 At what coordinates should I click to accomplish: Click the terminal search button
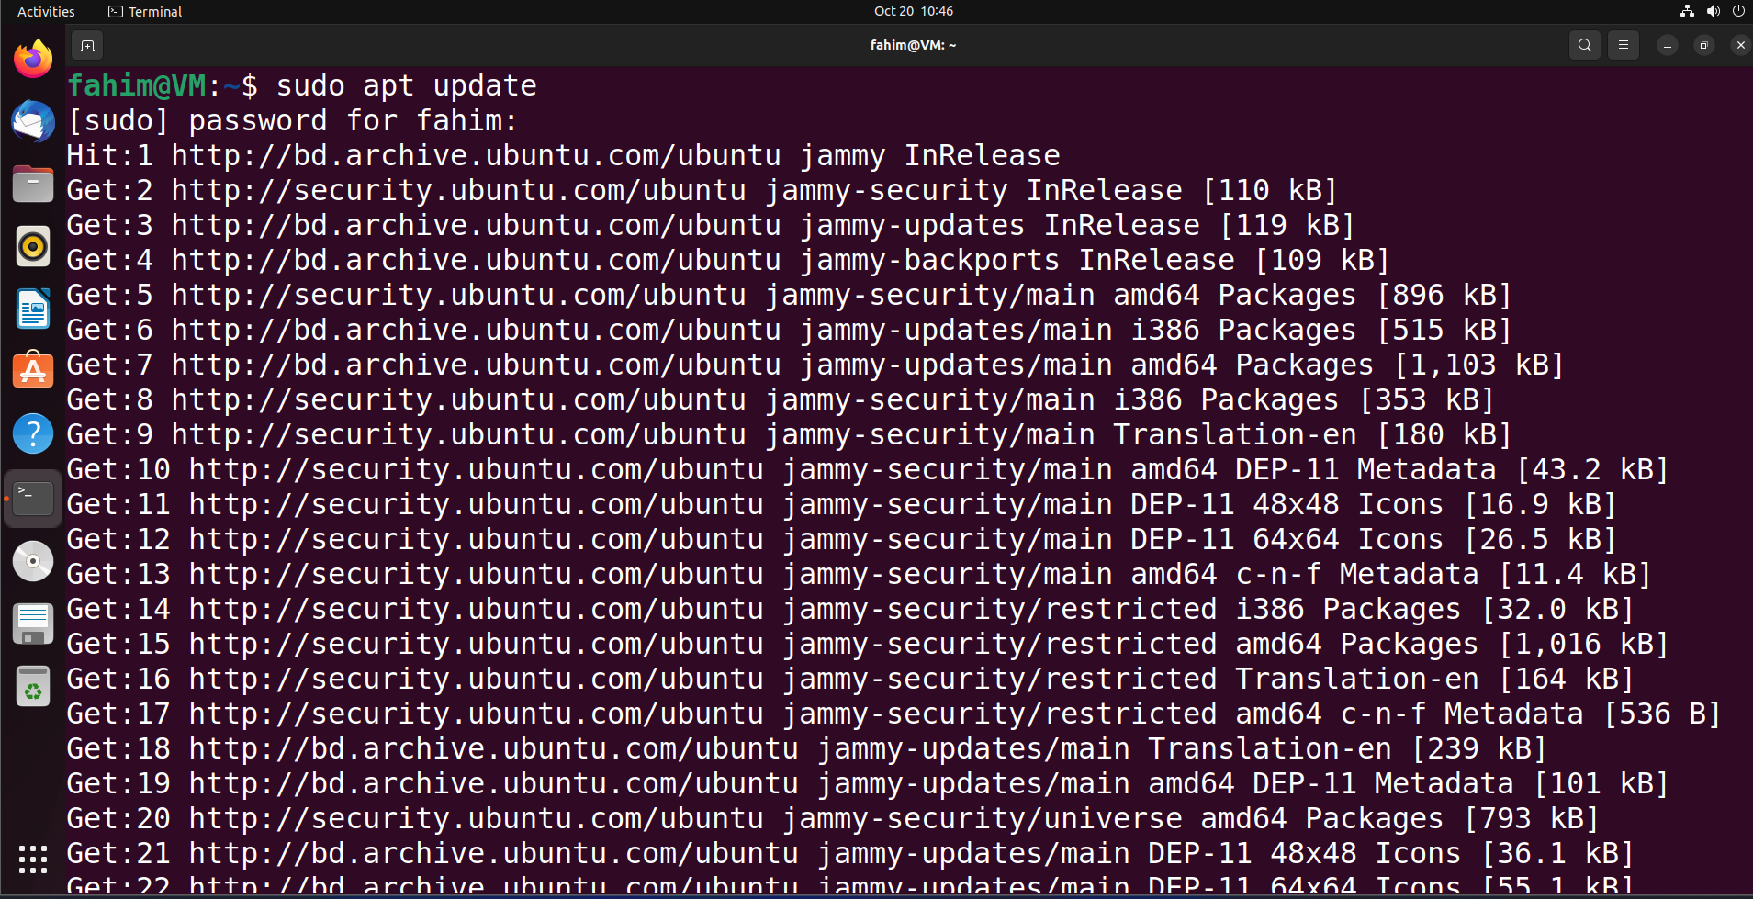pyautogui.click(x=1584, y=45)
